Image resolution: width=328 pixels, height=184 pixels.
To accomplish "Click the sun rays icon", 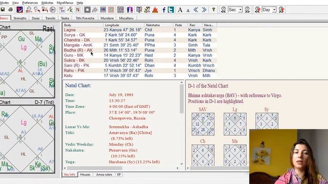I will tap(95, 10).
